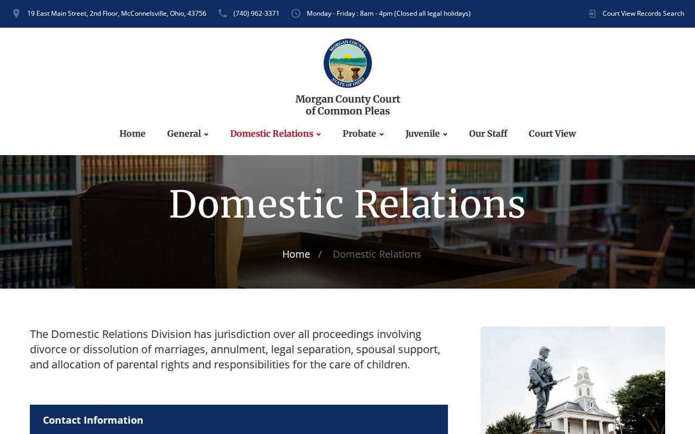Click the Court View login icon

click(592, 14)
